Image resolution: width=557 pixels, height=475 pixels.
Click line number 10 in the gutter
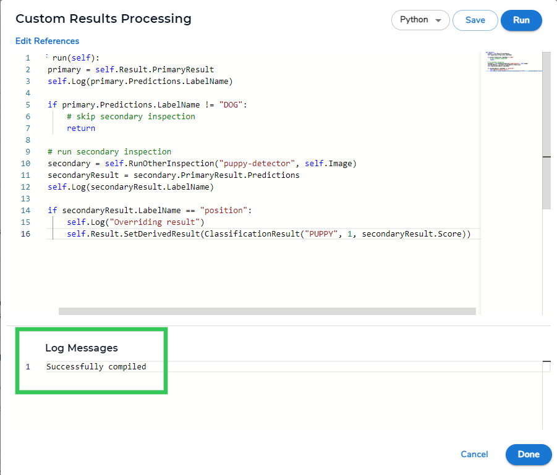tap(25, 163)
